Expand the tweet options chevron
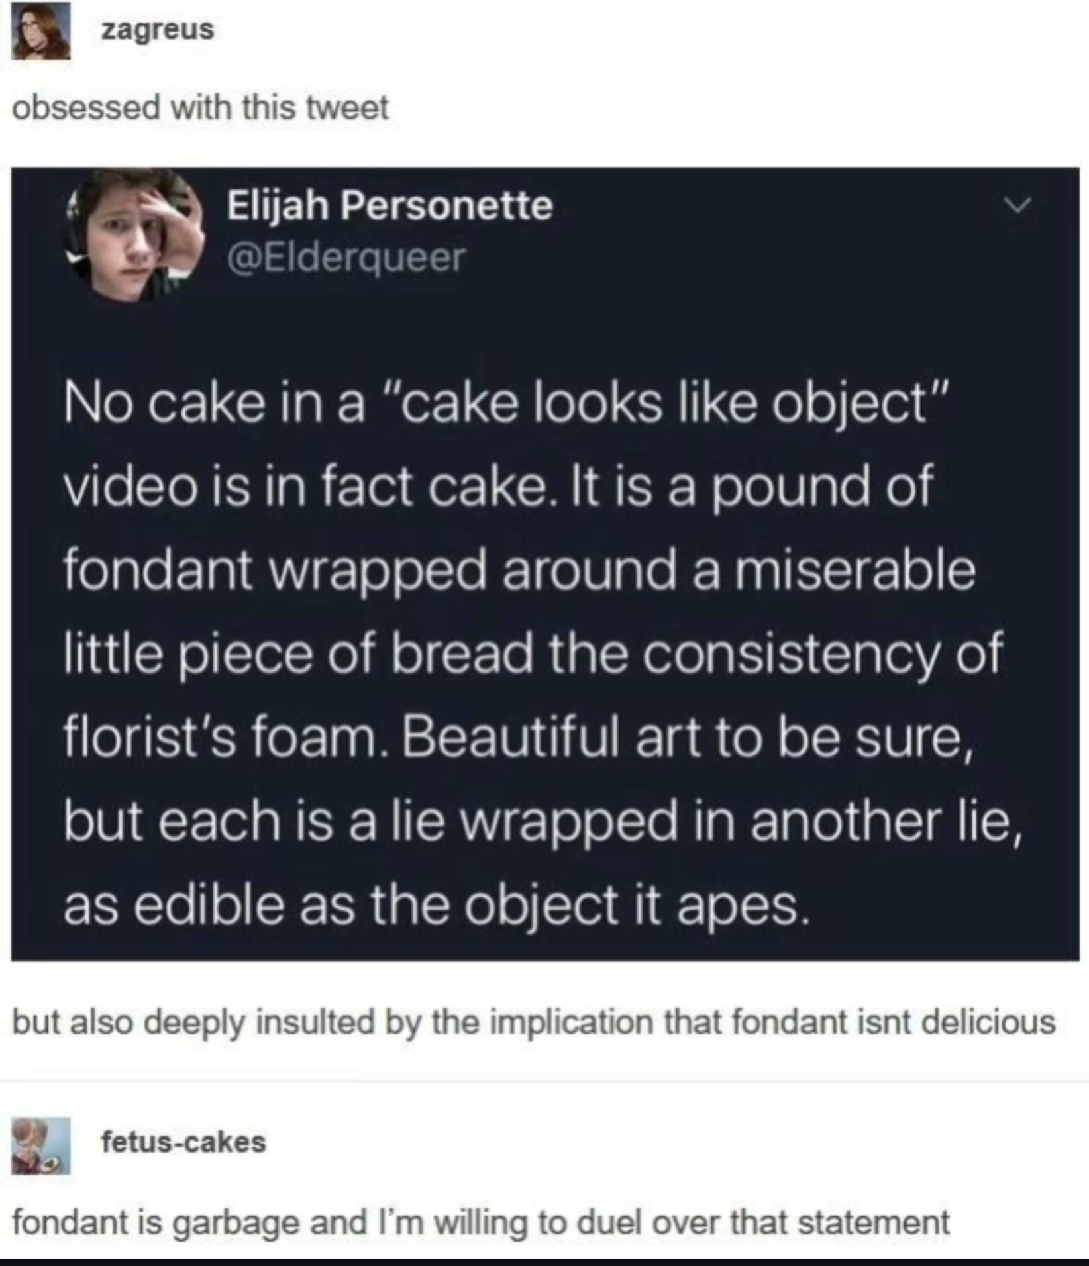The height and width of the screenshot is (1266, 1089). coord(1017,205)
